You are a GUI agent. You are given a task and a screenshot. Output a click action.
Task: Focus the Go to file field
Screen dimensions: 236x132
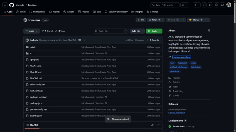(x=111, y=31)
